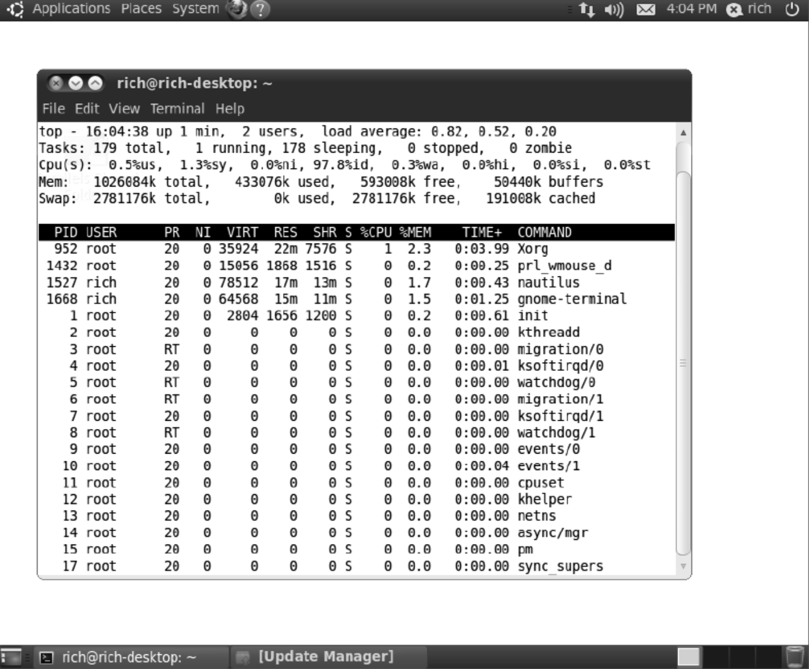Click the ksoftirqd/0 command
Screen dimensions: 809x669
click(560, 366)
